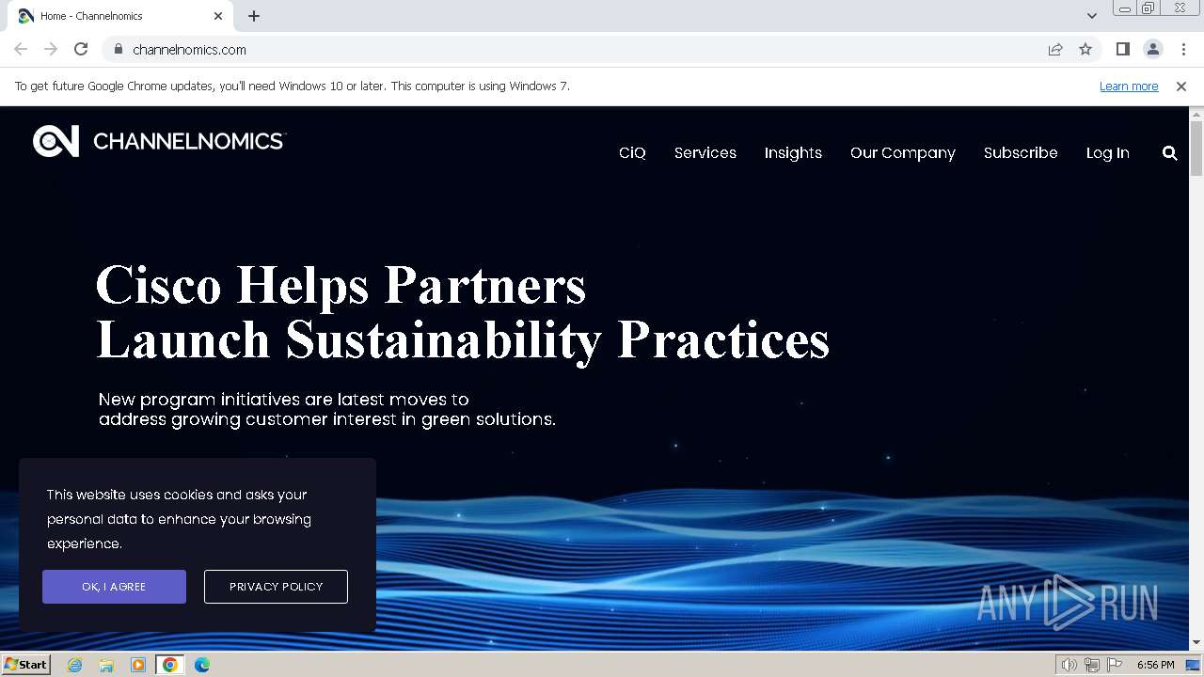The image size is (1204, 677).
Task: Open File Explorer from taskbar
Action: (106, 665)
